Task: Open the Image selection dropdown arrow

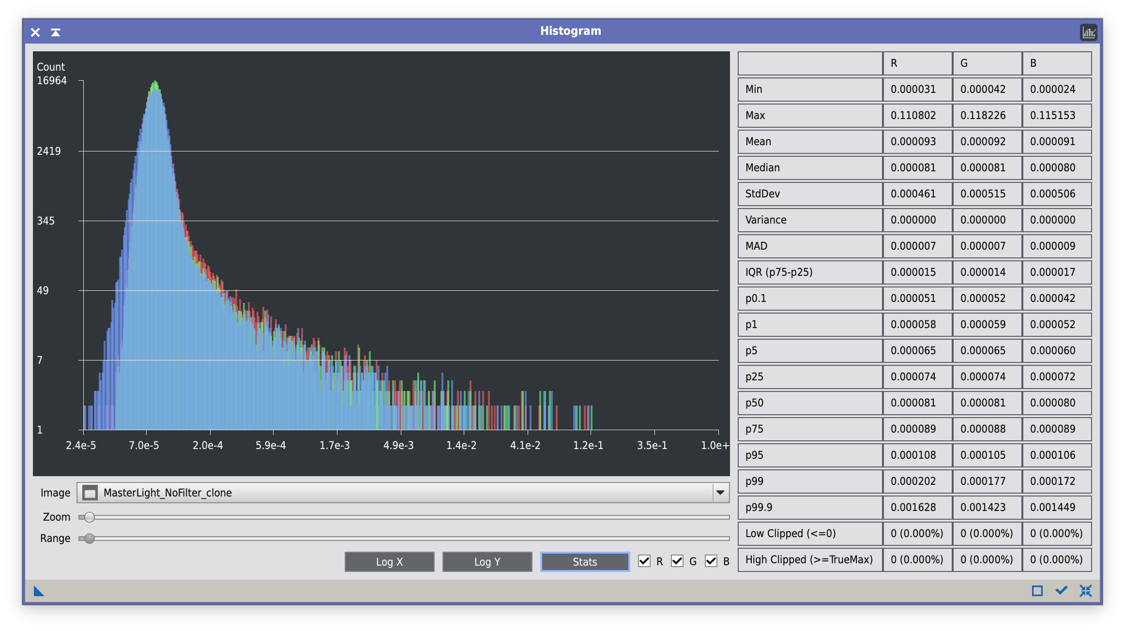Action: (720, 493)
